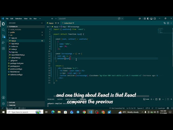Open index.css in the explorer
Image resolution: width=173 pixels, height=130 pixels.
pyautogui.click(x=26, y=46)
